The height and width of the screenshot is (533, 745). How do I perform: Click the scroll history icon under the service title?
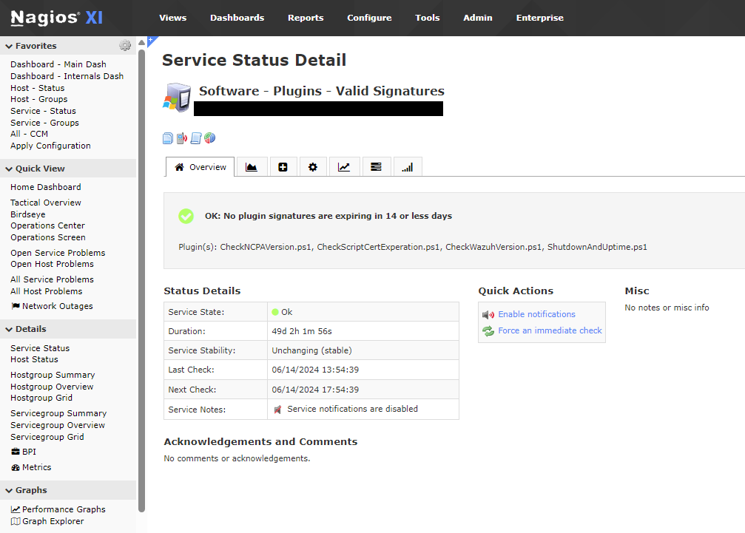(x=196, y=138)
